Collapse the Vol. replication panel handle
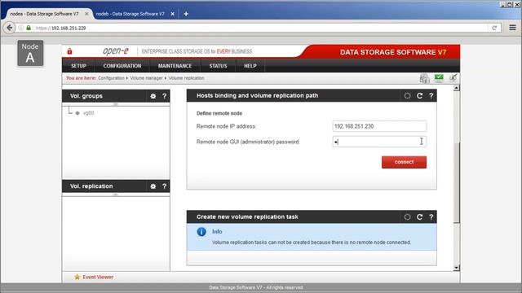The width and height of the screenshot is (522, 293). (116, 195)
